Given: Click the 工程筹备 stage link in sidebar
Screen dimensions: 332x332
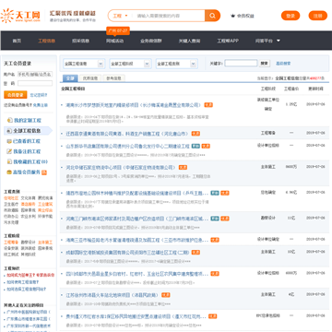Looking at the screenshot, I should pos(11,243).
